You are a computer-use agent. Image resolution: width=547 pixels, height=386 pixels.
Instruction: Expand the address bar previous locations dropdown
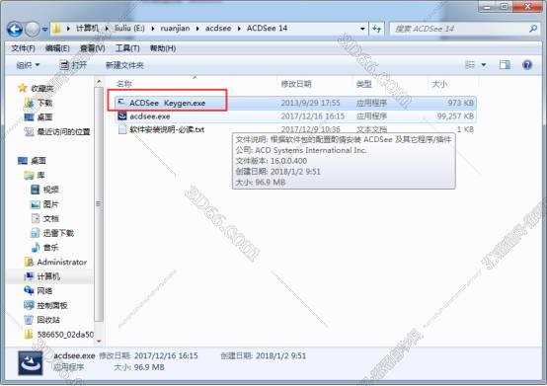point(362,29)
